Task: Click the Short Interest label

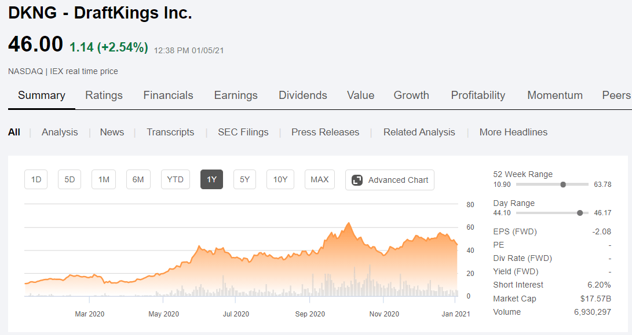Action: coord(518,285)
